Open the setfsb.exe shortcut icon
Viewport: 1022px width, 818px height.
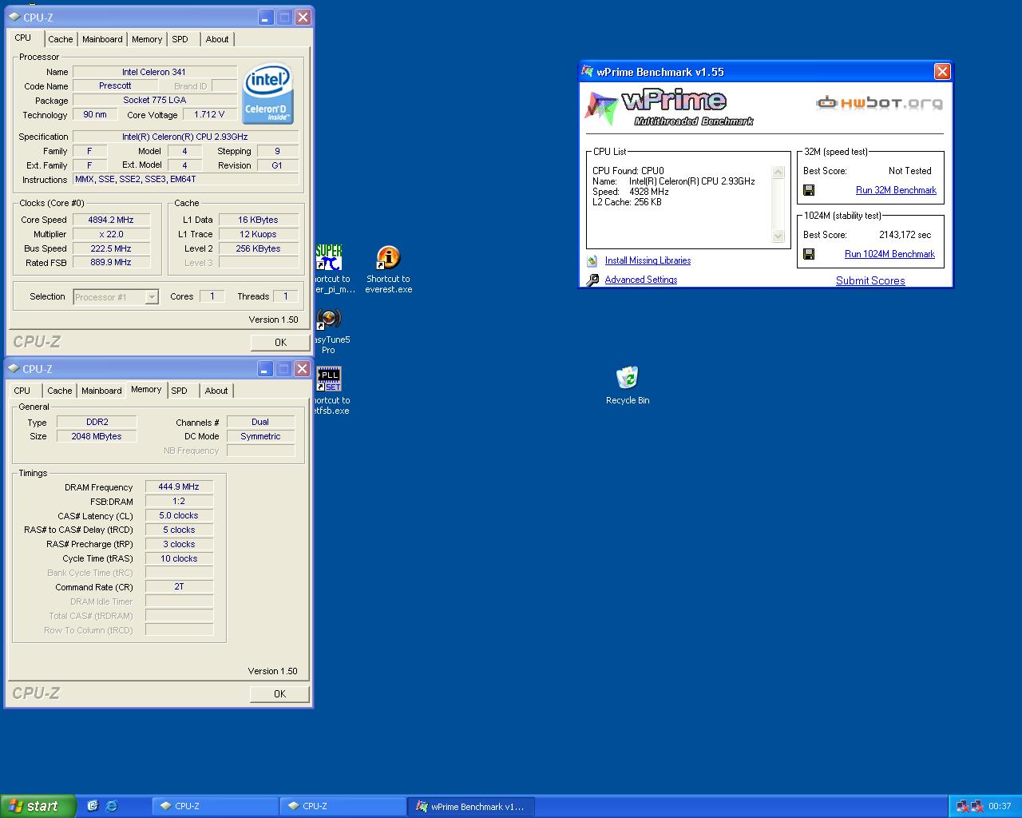pos(329,379)
